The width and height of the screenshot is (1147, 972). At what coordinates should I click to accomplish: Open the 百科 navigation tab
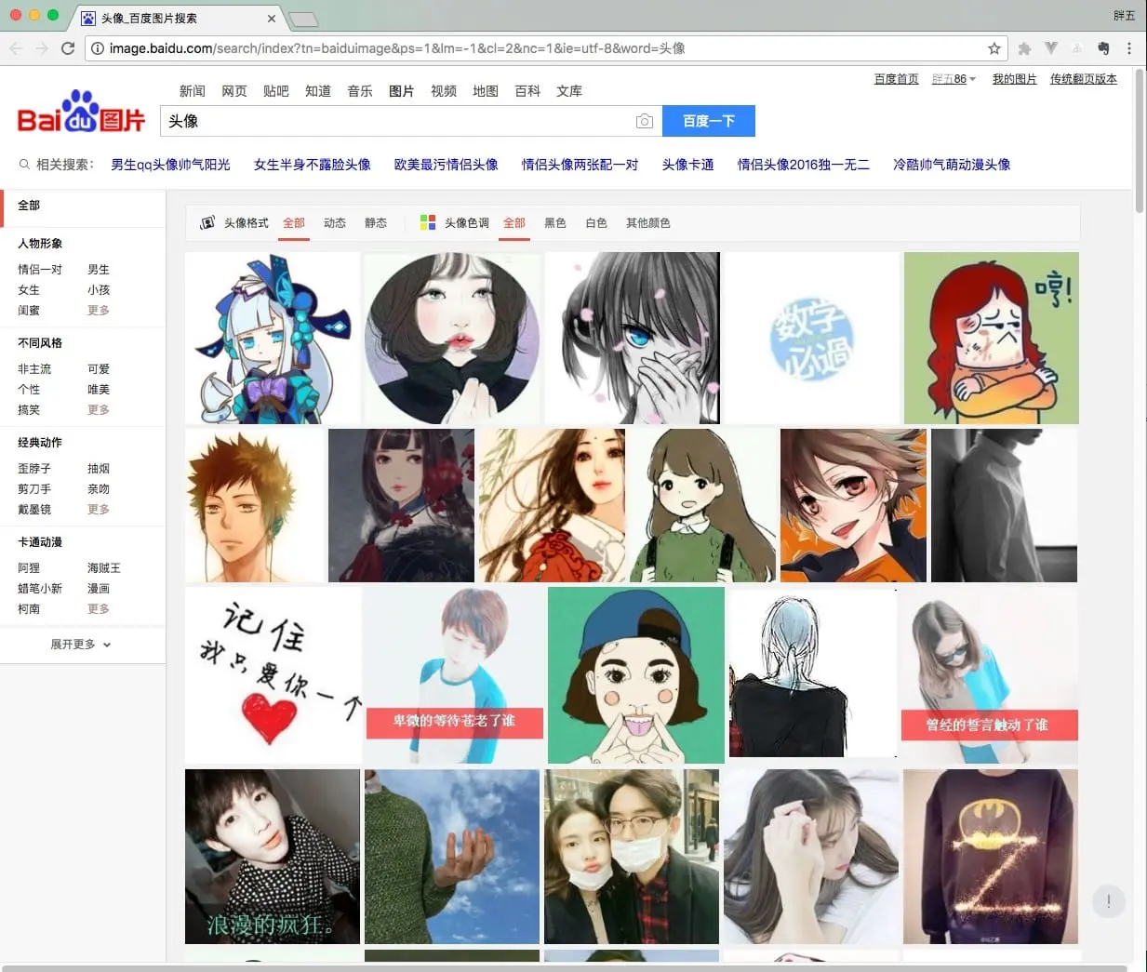pos(527,91)
